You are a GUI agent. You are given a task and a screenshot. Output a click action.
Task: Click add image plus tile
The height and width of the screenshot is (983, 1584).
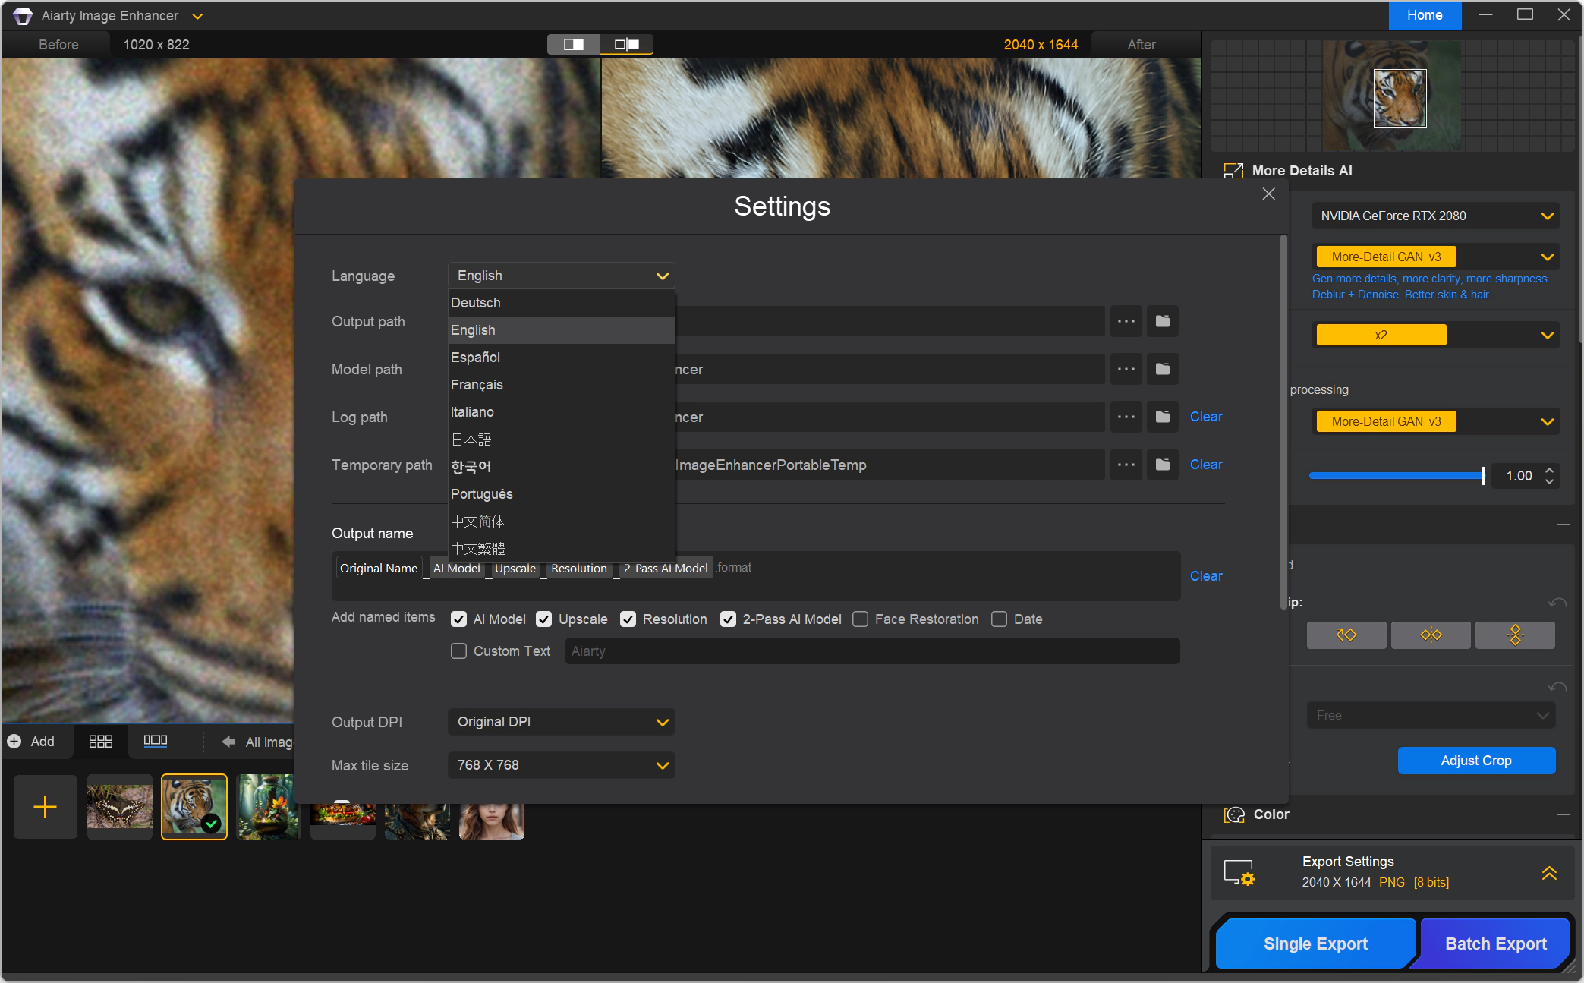pyautogui.click(x=46, y=806)
